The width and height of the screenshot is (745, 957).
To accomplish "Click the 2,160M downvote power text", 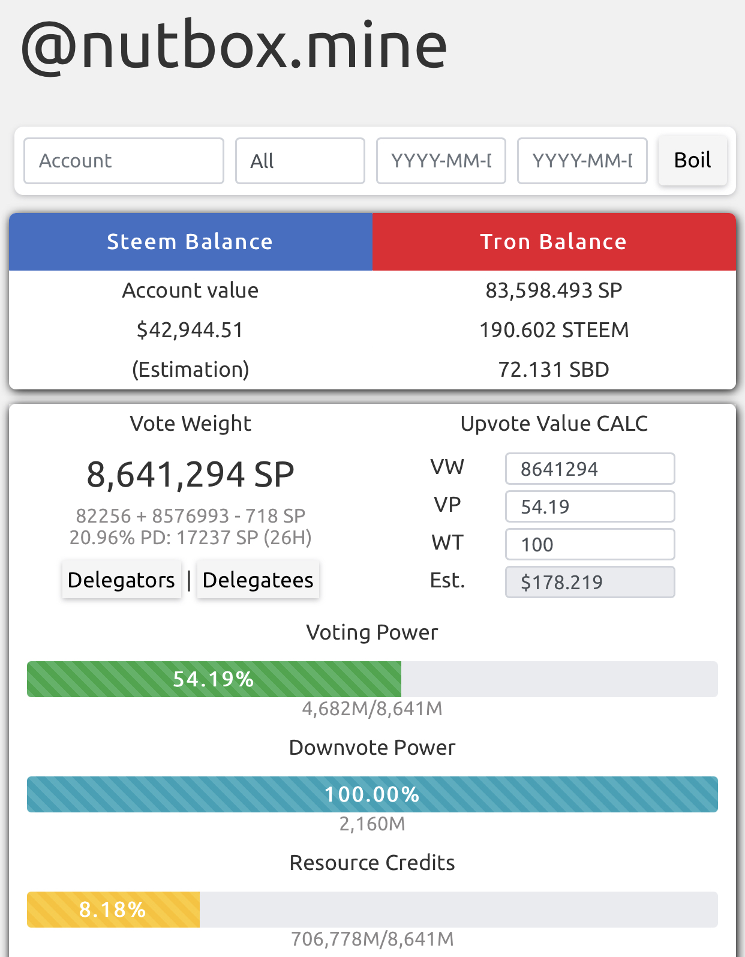I will pos(372,824).
